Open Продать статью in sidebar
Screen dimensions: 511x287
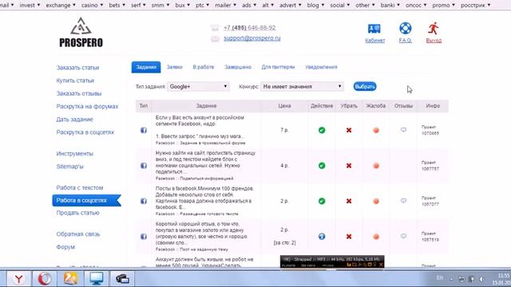click(x=77, y=213)
